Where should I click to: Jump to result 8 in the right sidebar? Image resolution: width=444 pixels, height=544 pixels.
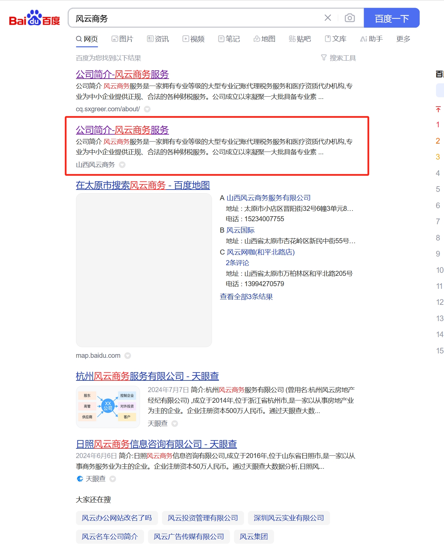[x=438, y=238]
